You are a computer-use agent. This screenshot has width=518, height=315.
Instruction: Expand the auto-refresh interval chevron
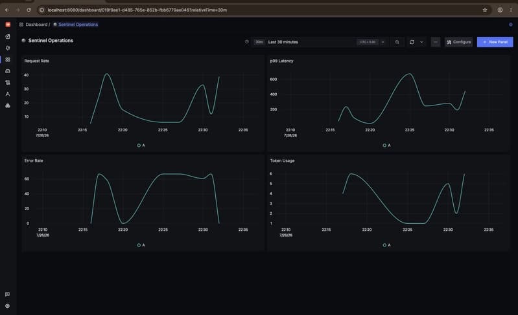click(421, 42)
